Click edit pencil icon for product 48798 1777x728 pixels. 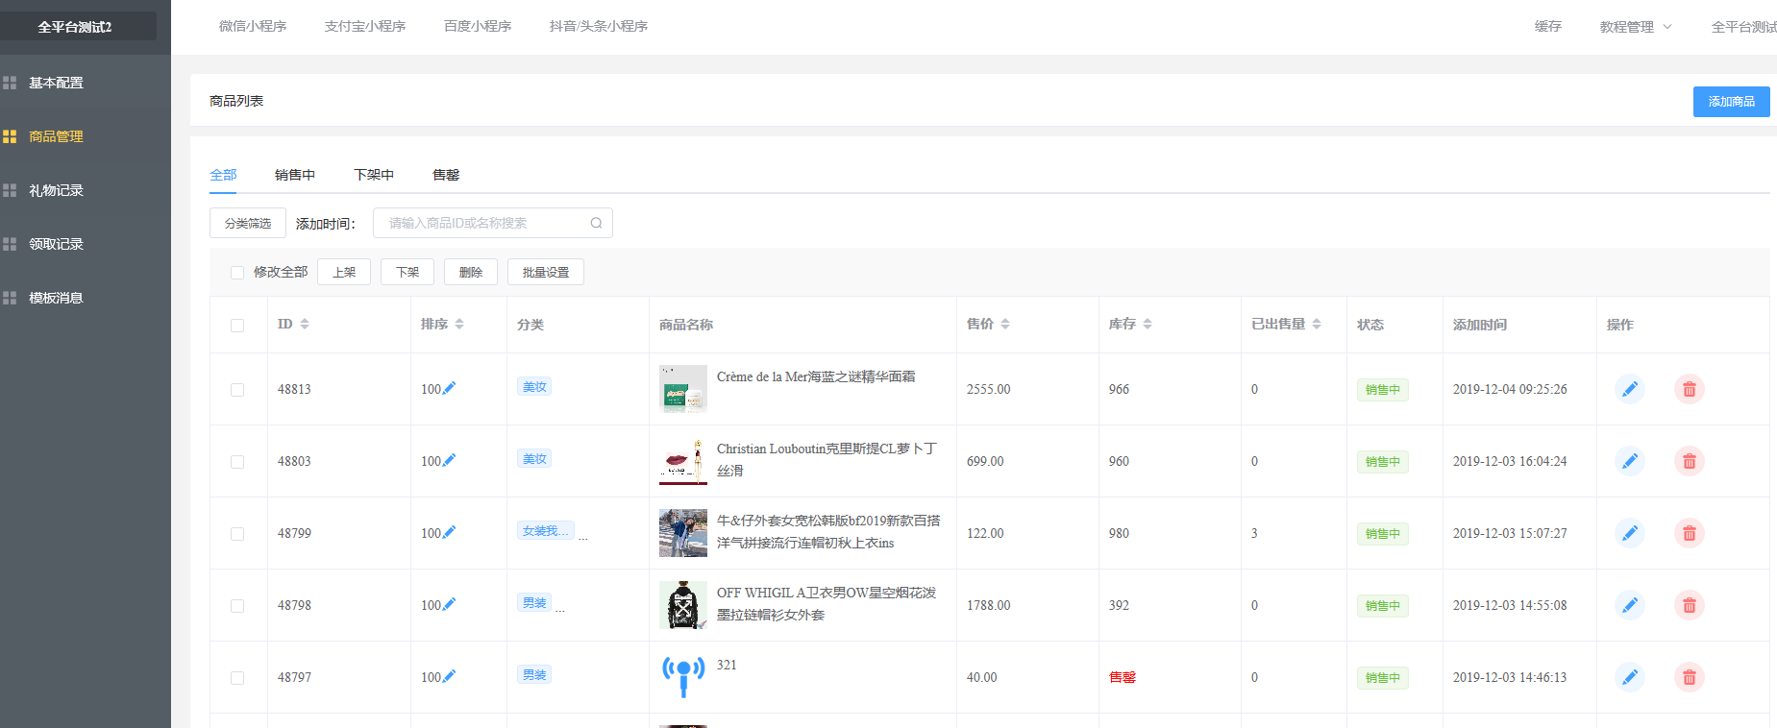click(x=1629, y=605)
